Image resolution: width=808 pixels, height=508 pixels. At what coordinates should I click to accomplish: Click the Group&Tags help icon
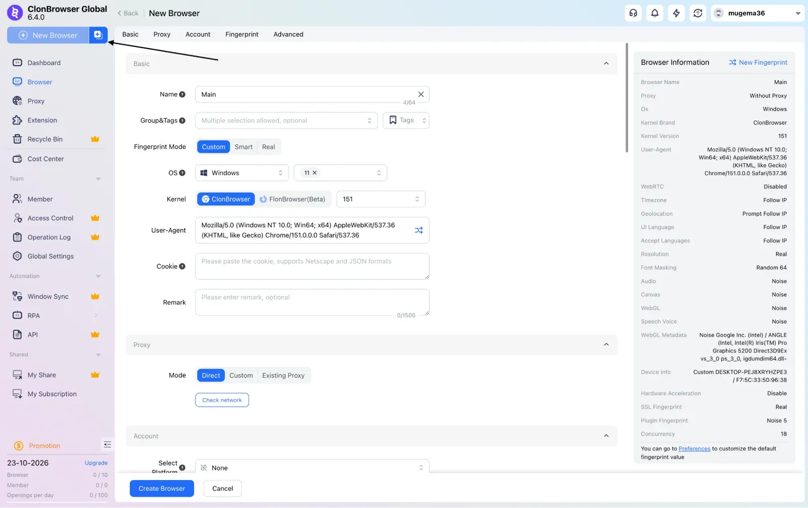click(x=182, y=121)
